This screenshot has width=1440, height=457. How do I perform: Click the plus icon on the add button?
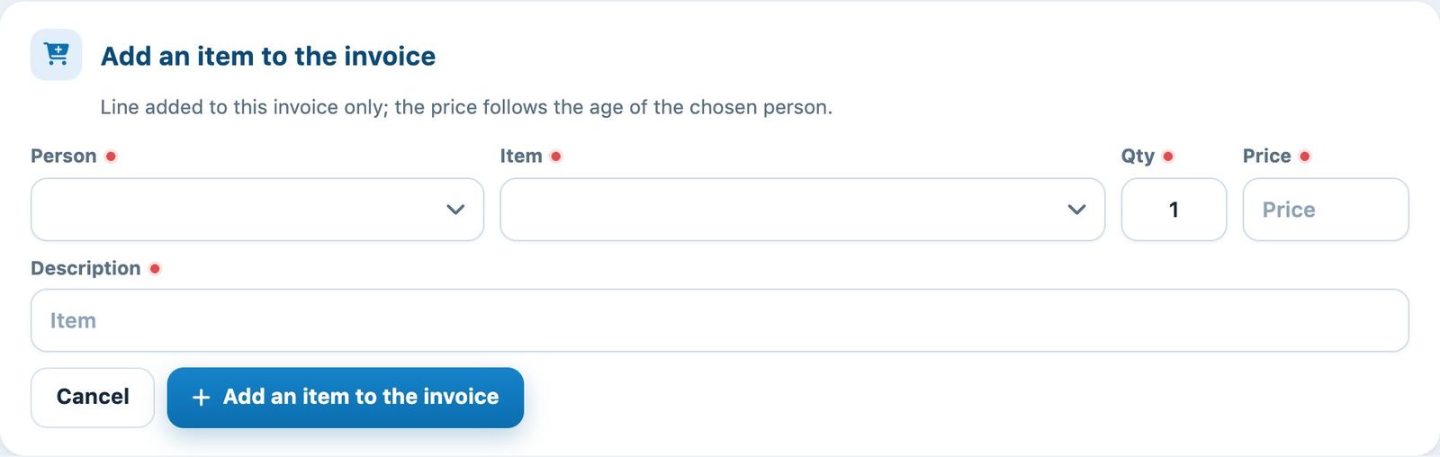pyautogui.click(x=202, y=398)
